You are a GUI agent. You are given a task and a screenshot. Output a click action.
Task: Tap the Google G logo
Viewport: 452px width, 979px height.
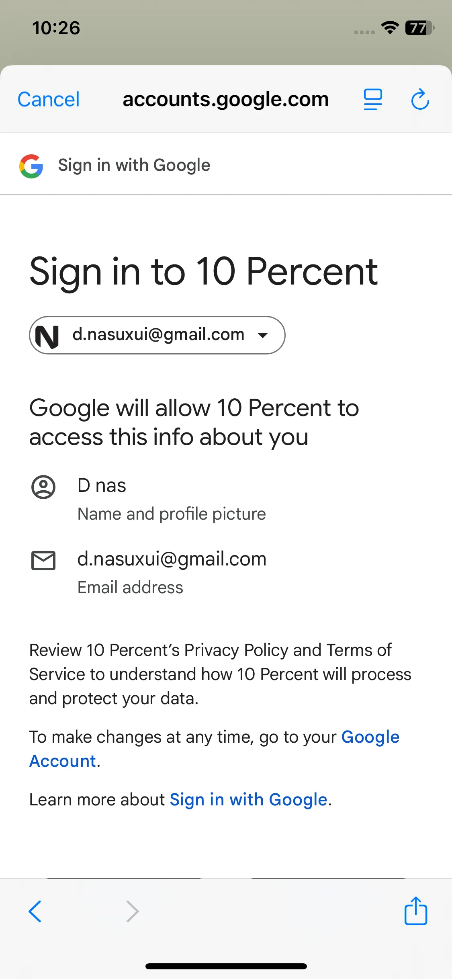coord(31,166)
